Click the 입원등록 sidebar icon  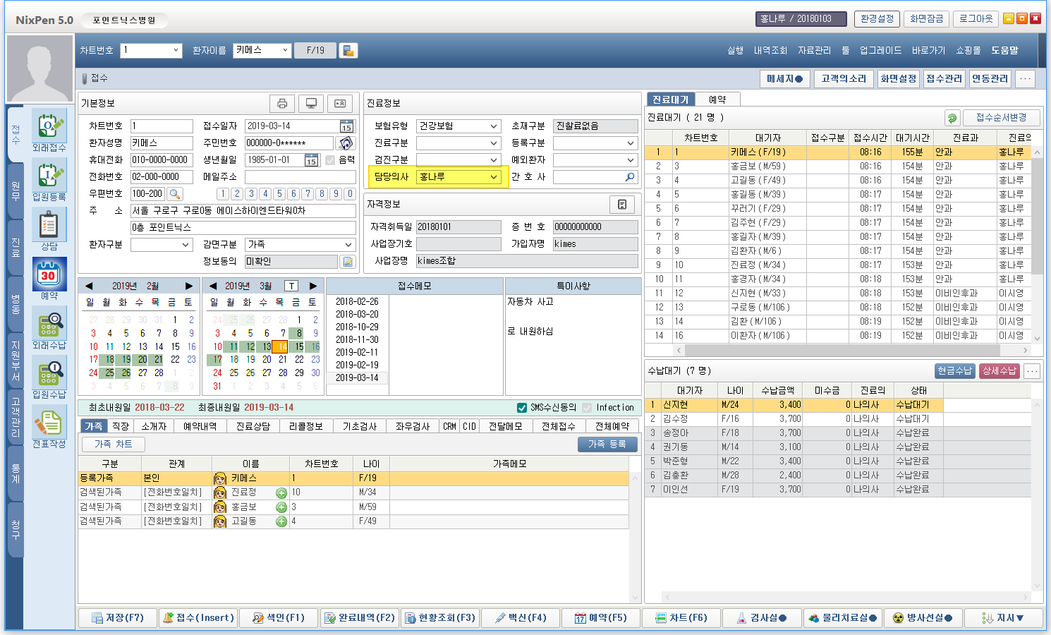(49, 176)
